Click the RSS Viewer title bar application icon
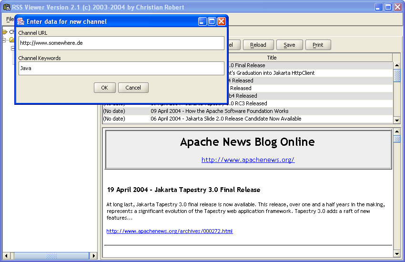 pyautogui.click(x=7, y=7)
